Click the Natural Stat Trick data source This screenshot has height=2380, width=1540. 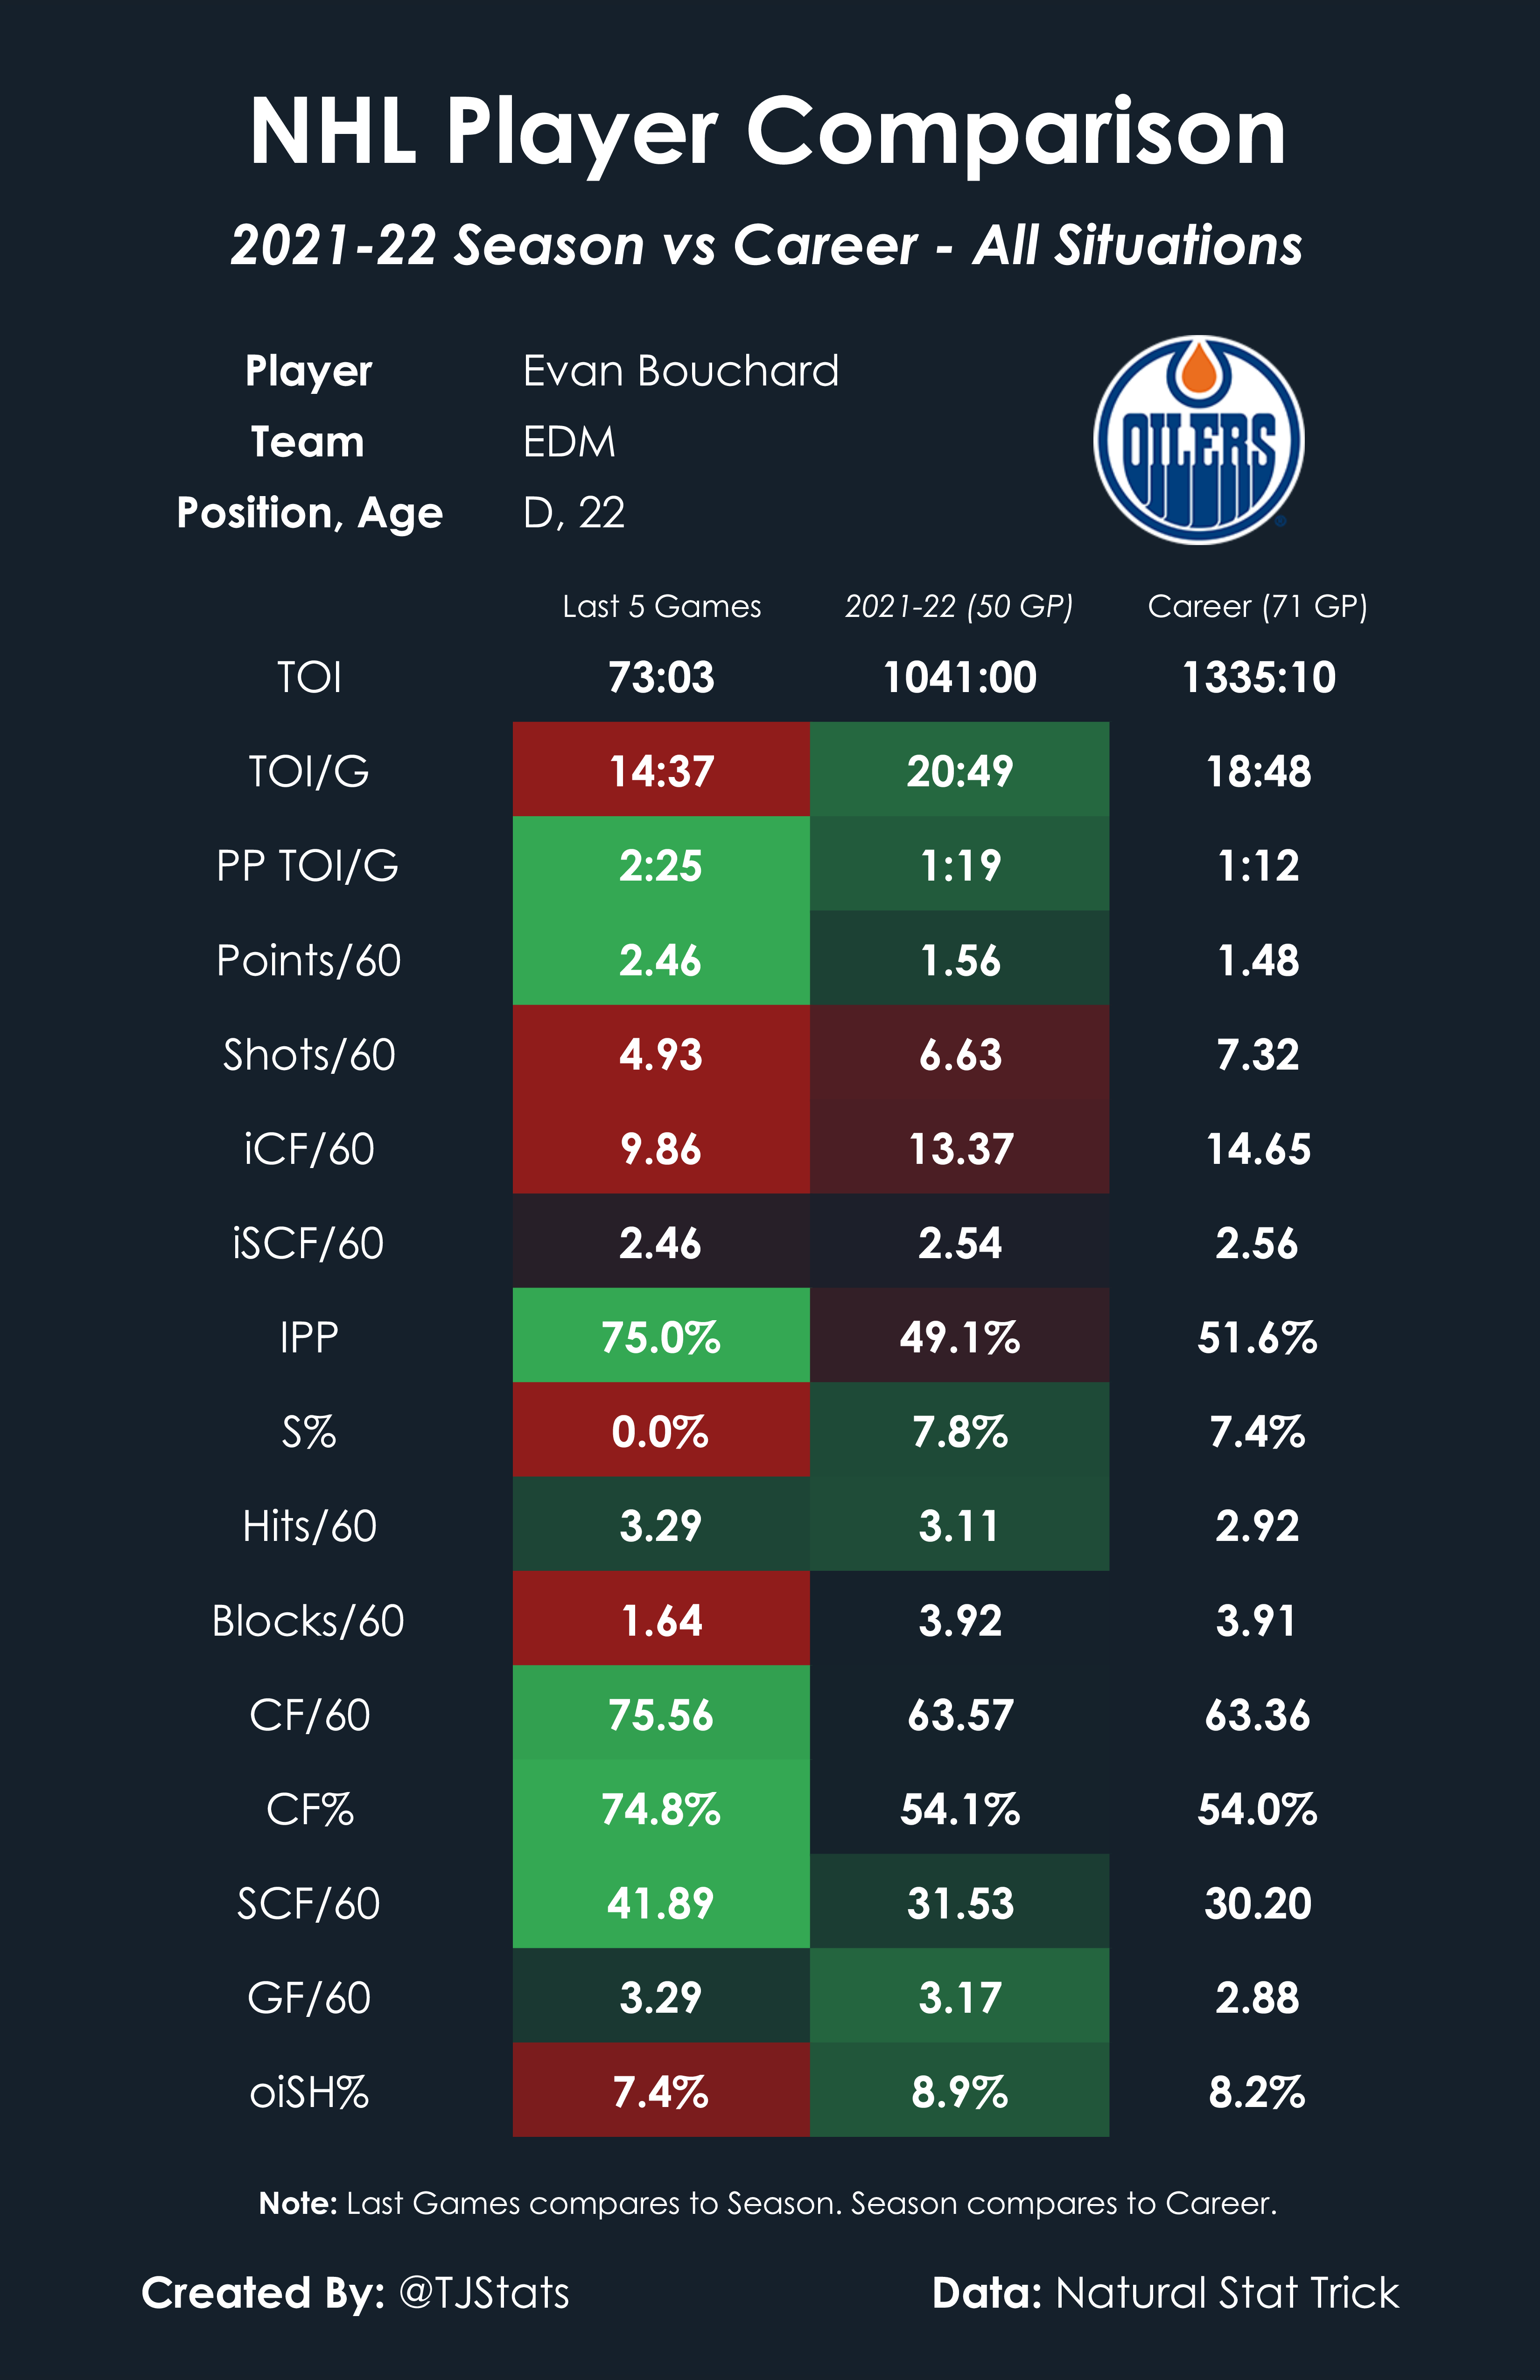[1226, 2292]
